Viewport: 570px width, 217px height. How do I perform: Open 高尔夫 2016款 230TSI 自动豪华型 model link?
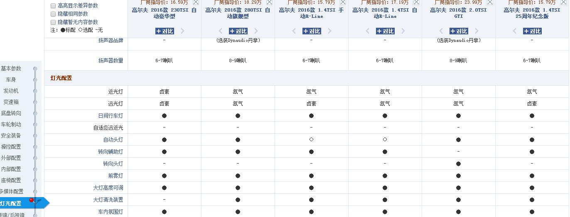pos(165,13)
